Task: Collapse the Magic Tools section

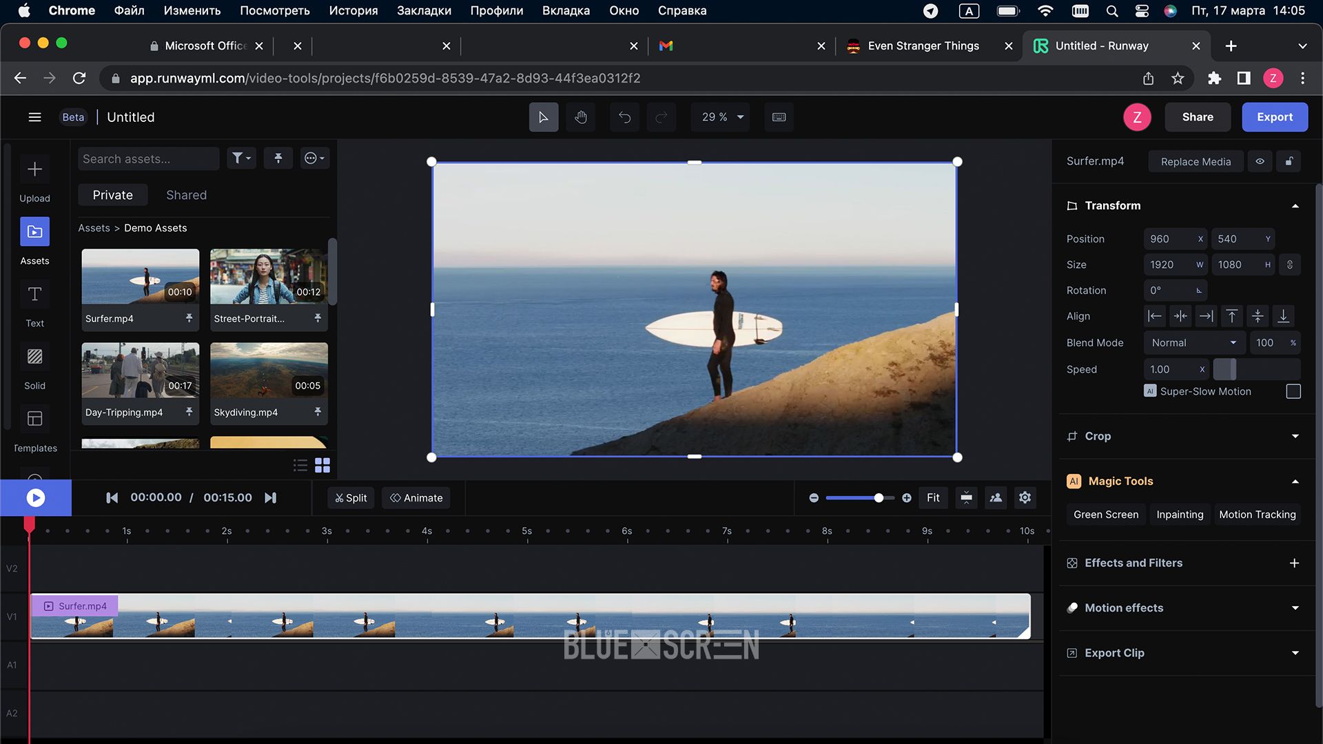Action: [x=1295, y=482]
